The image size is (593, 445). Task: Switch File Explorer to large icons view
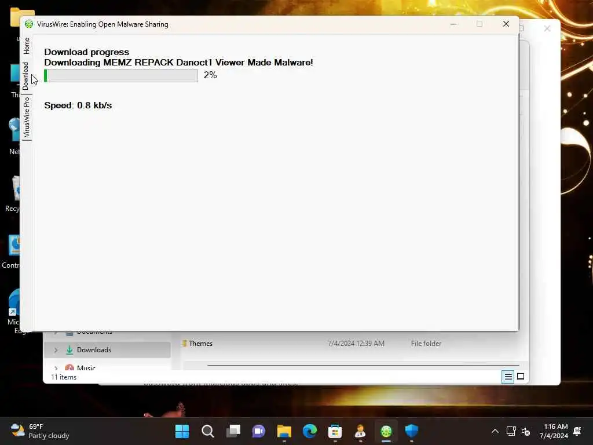[521, 377]
